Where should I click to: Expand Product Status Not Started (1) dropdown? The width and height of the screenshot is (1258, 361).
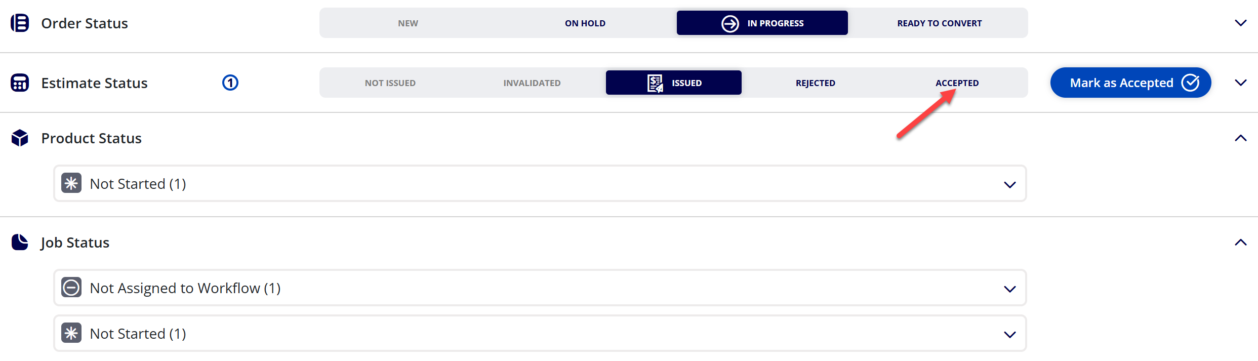(x=1009, y=184)
